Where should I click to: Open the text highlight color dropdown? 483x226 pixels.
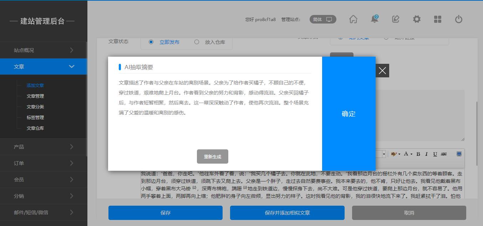point(399,154)
